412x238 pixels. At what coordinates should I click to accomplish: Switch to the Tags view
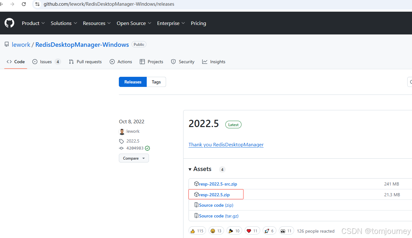[x=156, y=82]
